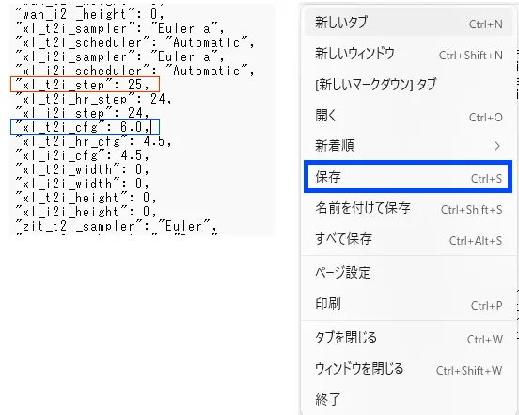Click the line "xl_i2i_cfg": 4.5,
Screen dimensions: 519x415
83,155
